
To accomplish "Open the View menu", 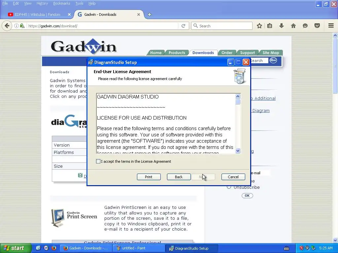I will [x=28, y=3].
